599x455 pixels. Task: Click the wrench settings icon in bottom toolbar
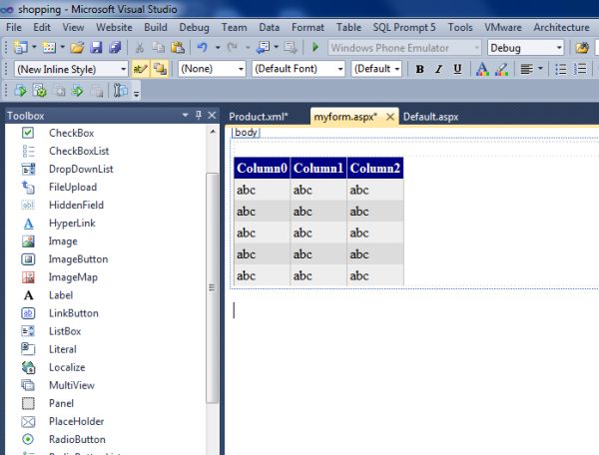[121, 91]
